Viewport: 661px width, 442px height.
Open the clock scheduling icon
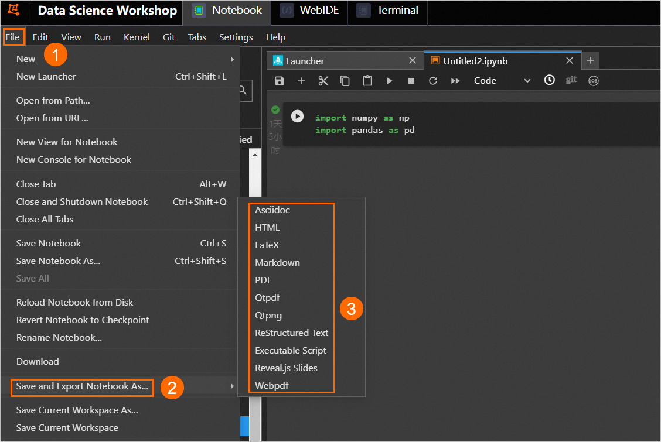pos(549,80)
